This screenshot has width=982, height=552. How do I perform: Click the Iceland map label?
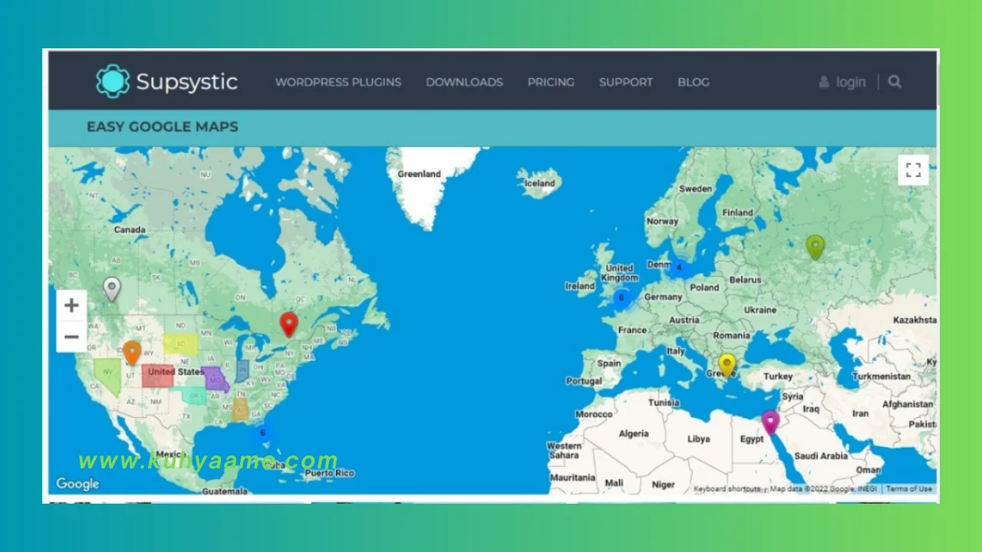(539, 183)
